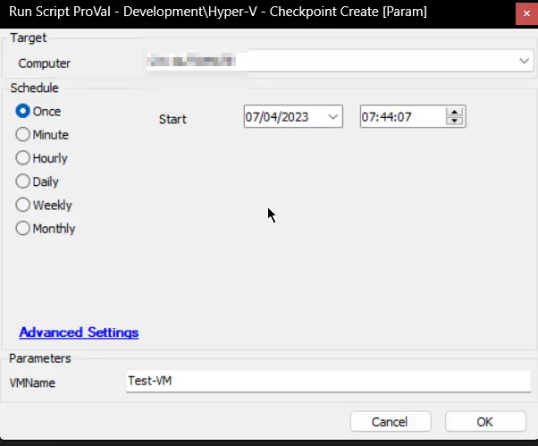Open the Advanced Settings link
538x446 pixels.
(x=79, y=332)
